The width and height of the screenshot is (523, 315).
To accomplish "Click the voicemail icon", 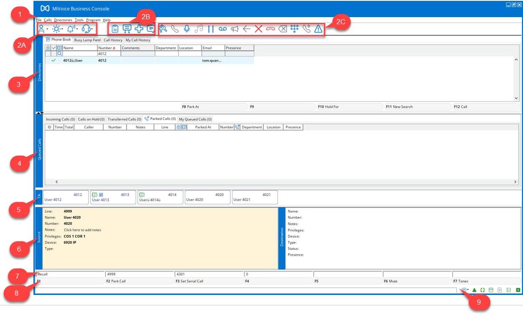I will coord(222,29).
